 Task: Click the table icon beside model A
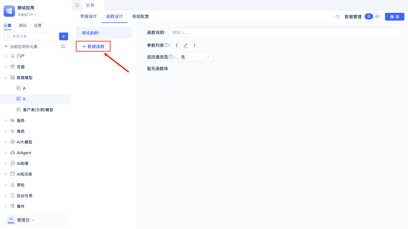(19, 88)
